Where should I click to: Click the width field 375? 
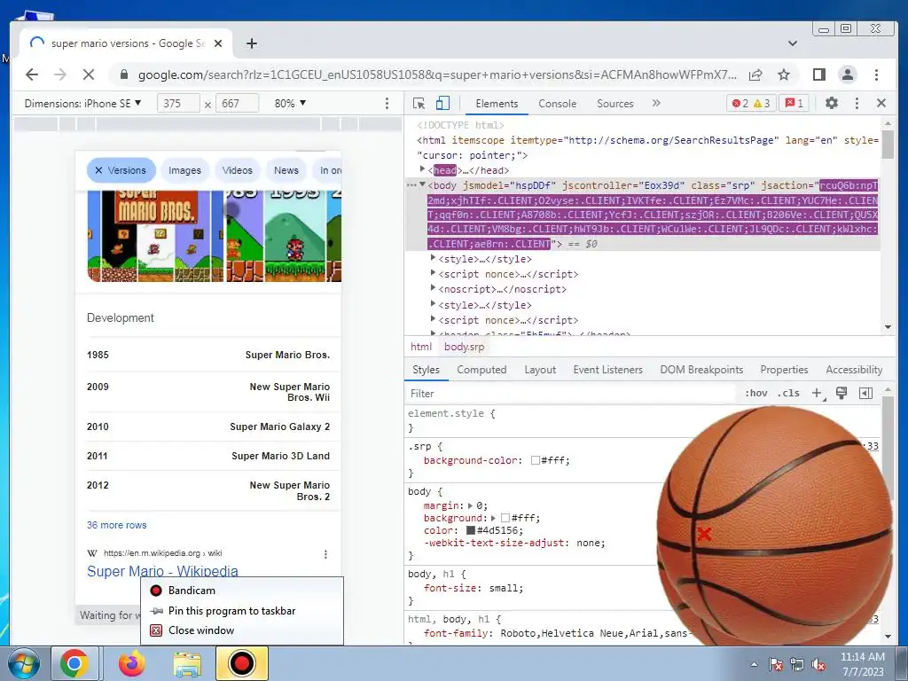[178, 103]
